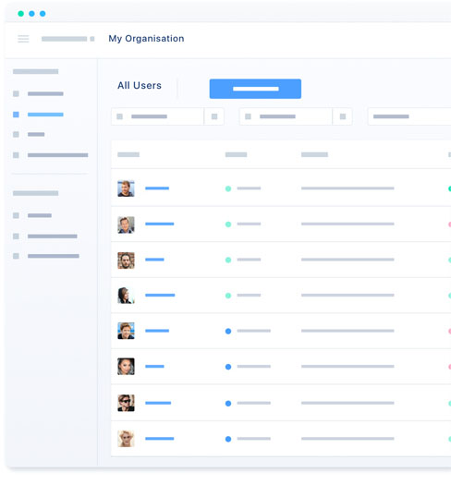This screenshot has height=485, width=451.
Task: Open the small square next to organisation selector
Action: click(92, 39)
